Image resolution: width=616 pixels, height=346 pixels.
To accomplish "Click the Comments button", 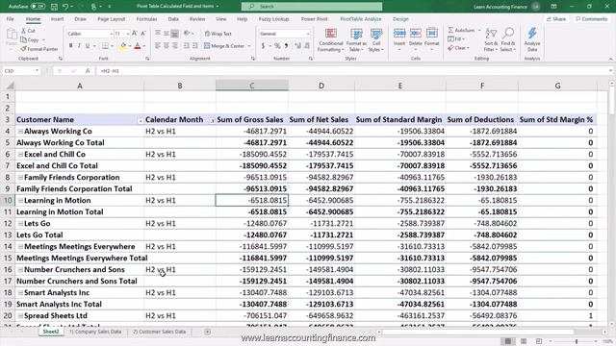I will [591, 19].
